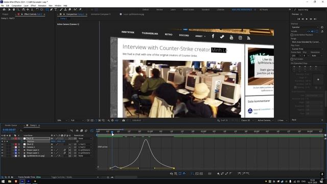Toggle the Graph Editor button in timeline
The width and height of the screenshot is (327, 184).
(92, 131)
